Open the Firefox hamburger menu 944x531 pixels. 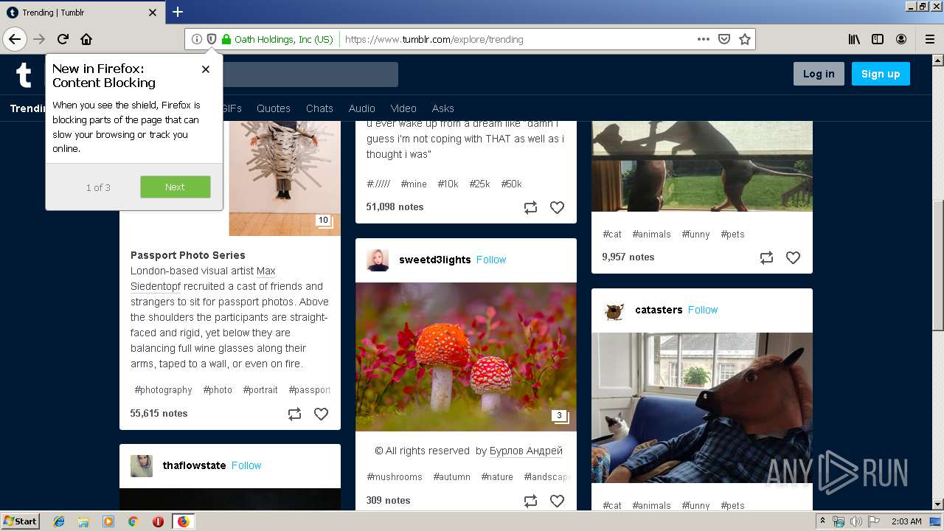(930, 39)
